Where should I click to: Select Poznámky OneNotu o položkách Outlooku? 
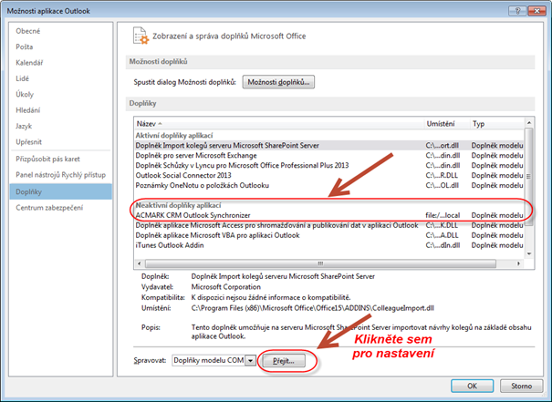coord(329,185)
